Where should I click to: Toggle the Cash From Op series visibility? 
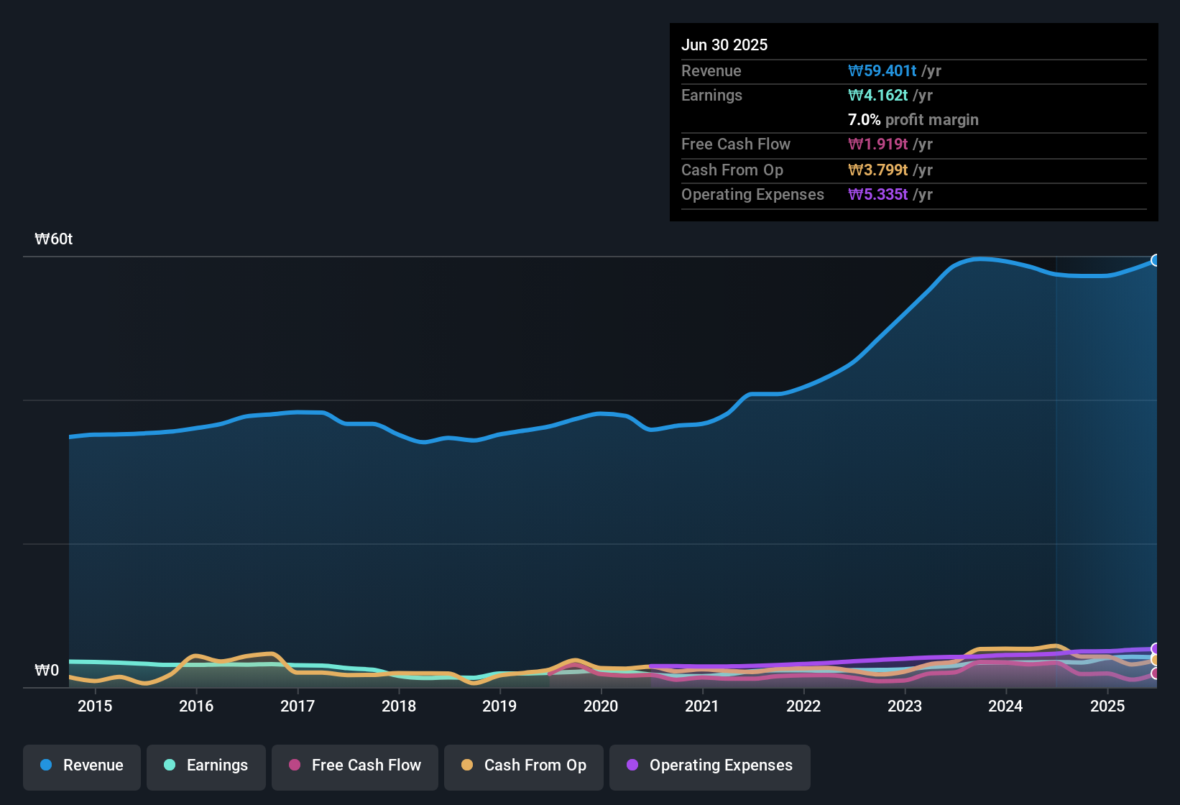coord(523,766)
